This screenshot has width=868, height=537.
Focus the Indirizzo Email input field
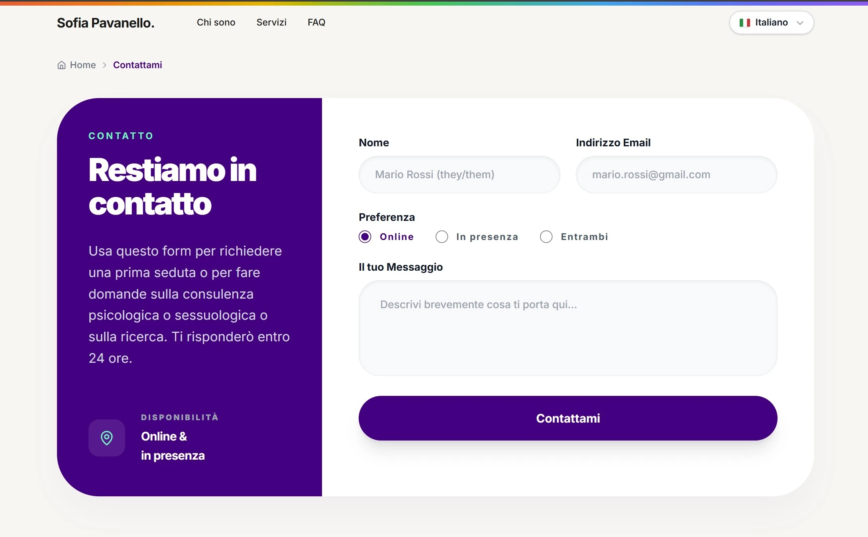point(676,175)
